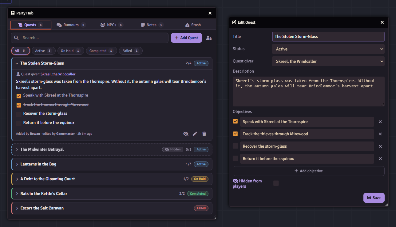The height and width of the screenshot is (227, 396).
Task: Open player permissions icon beside Add Quest
Action: click(209, 38)
